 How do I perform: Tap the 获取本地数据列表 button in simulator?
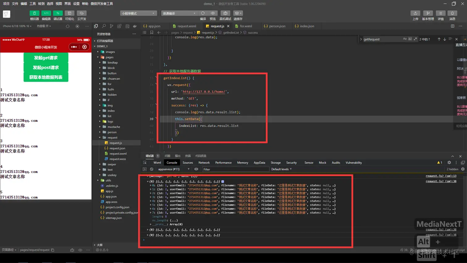(46, 77)
